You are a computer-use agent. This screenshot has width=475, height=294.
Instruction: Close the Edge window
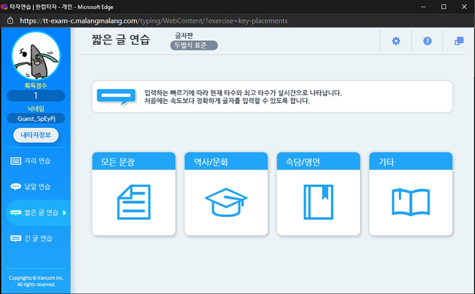click(464, 7)
